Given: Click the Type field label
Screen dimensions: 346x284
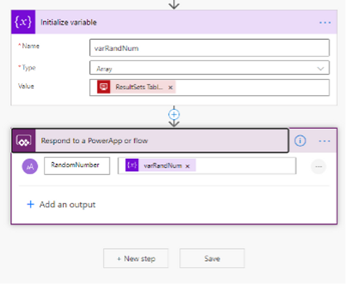Looking at the screenshot, I should click(29, 67).
